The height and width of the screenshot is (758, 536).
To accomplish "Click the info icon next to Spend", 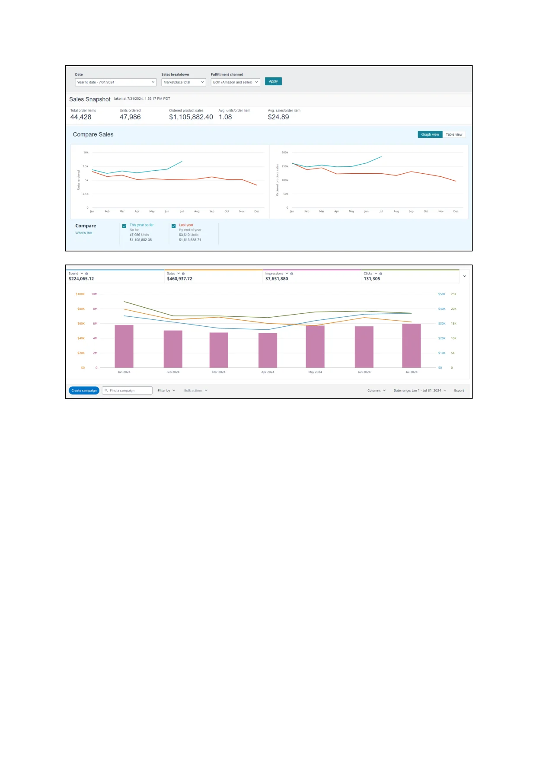I will [x=86, y=274].
